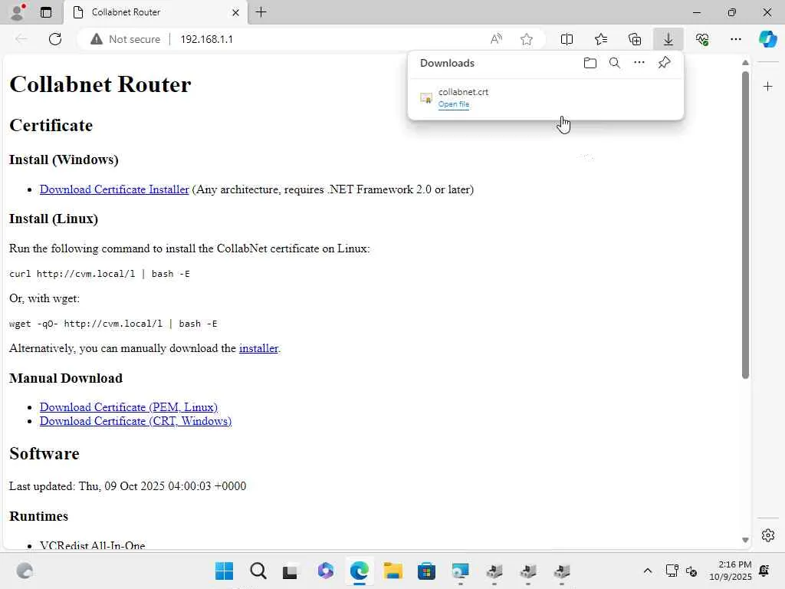Toggle split screen view
This screenshot has height=589, width=785.
click(x=567, y=39)
